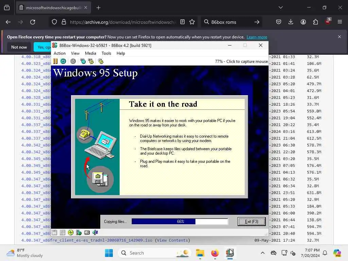Image resolution: width=348 pixels, height=261 pixels.
Task: Expand the Firefox list all tabs dropdown
Action: [x=280, y=7]
